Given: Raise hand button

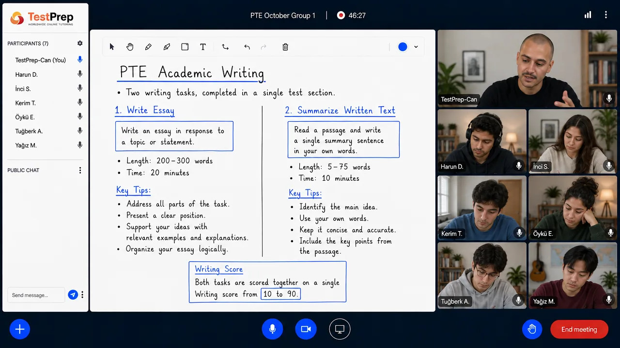Looking at the screenshot, I should click(x=532, y=329).
